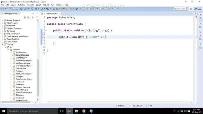Viewport: 203px width, 114px height.
Task: Open the Window menu
Action: click(59, 5)
